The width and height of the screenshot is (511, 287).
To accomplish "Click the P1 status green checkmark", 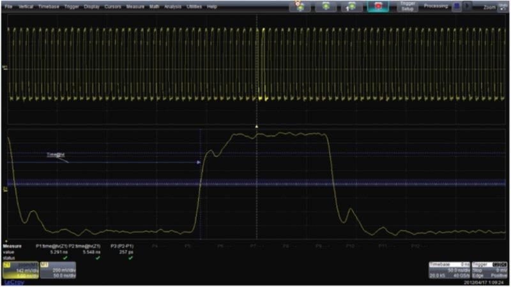I will click(65, 258).
